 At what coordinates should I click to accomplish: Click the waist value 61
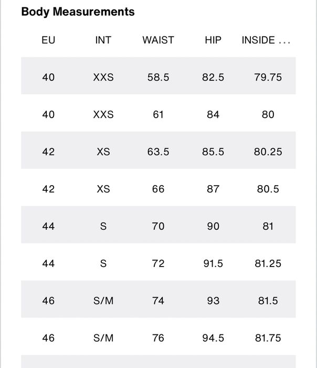(158, 115)
